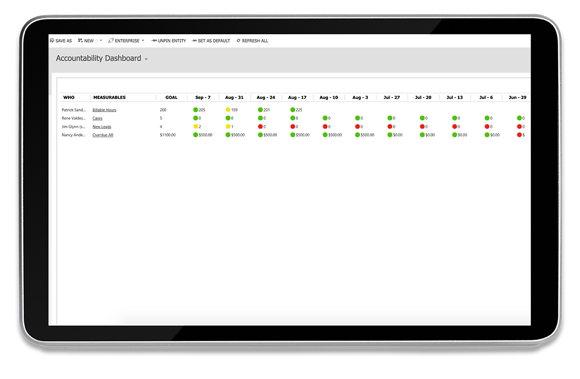This screenshot has width=580, height=379.
Task: Click Overdue AR green dot under Jul - 27
Action: (x=390, y=135)
